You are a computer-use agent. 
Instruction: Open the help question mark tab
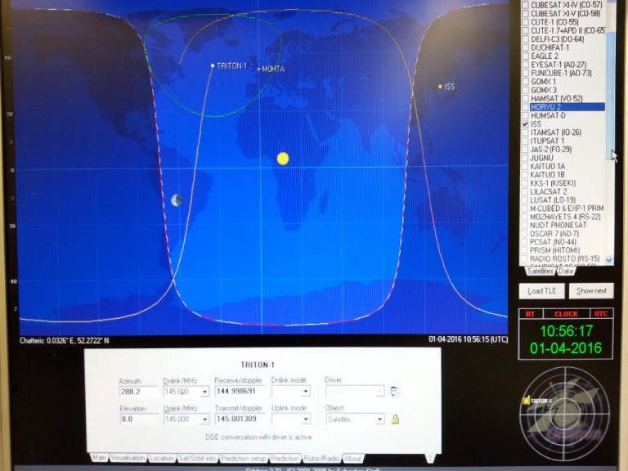(430, 459)
